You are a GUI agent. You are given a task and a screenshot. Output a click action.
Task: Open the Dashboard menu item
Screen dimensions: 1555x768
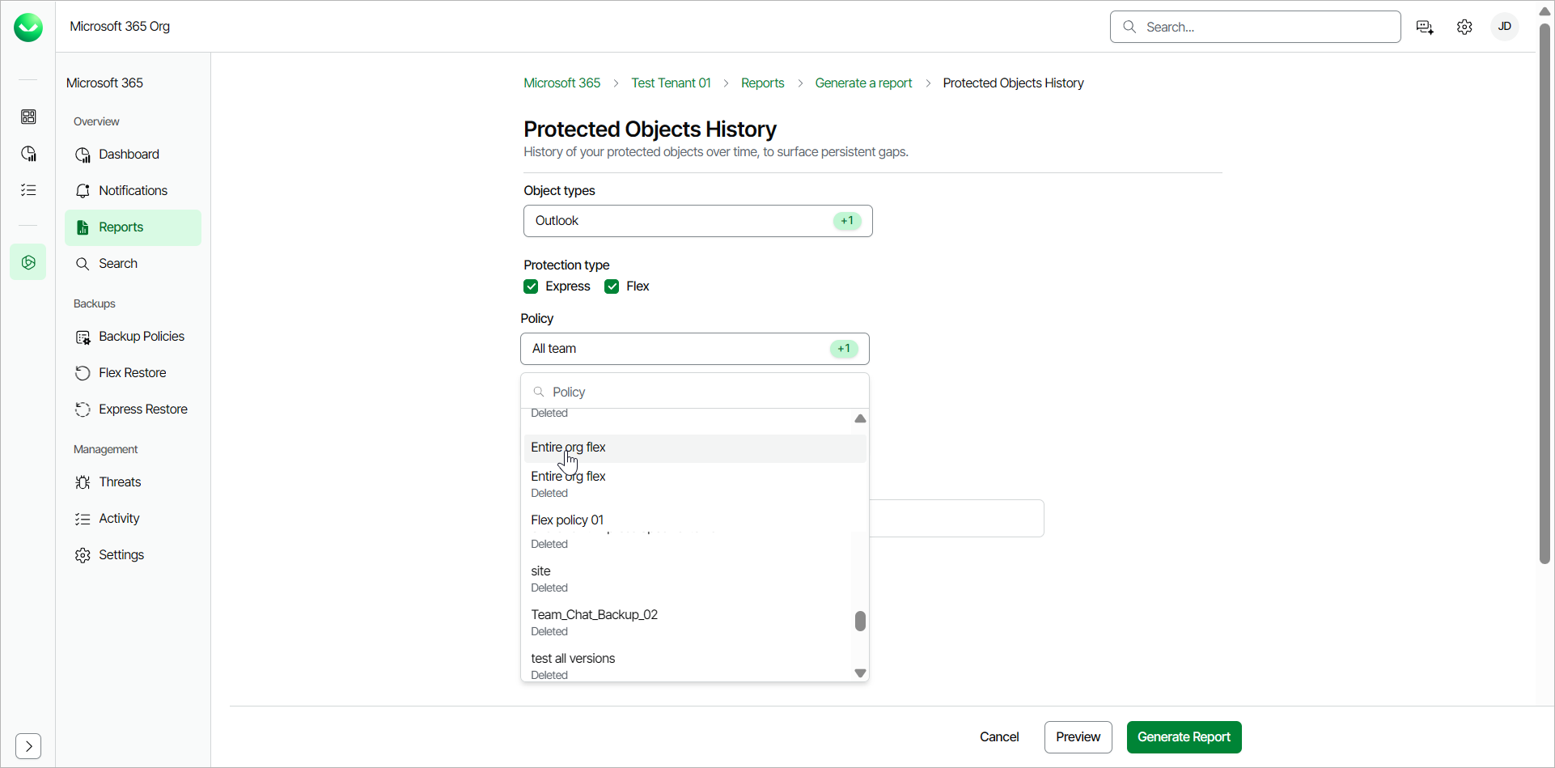(x=133, y=155)
